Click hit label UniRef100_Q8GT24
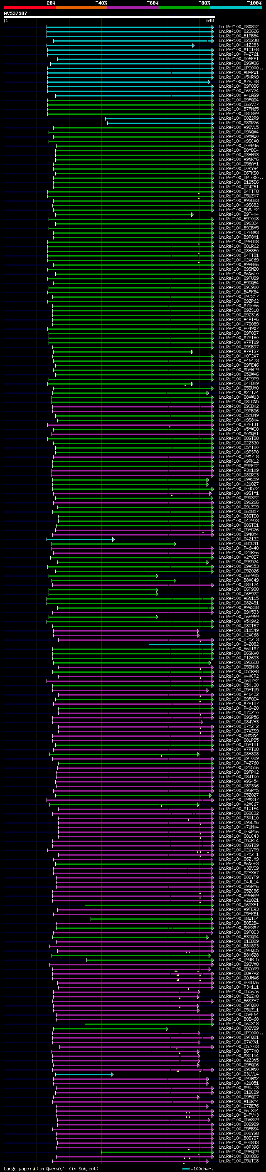 [239, 585]
